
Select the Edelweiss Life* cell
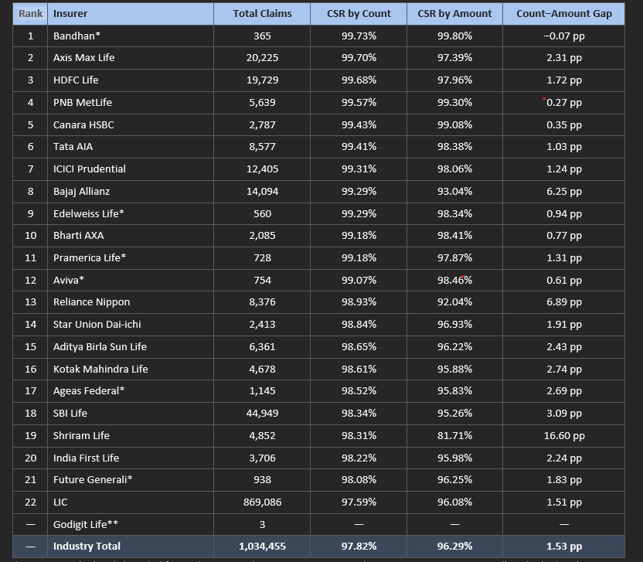131,213
